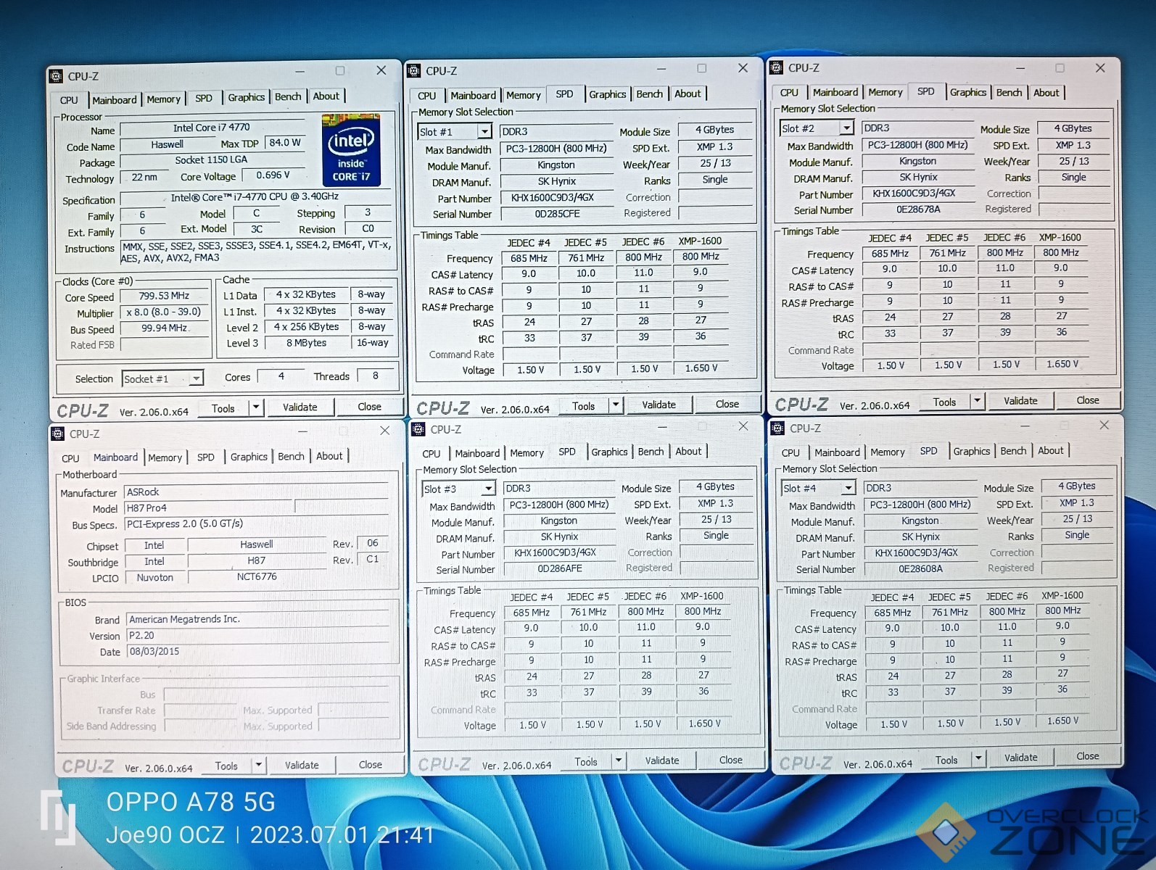Open About tab in the Slot #2 window
Screen dimensions: 1156x870
(x=1046, y=93)
